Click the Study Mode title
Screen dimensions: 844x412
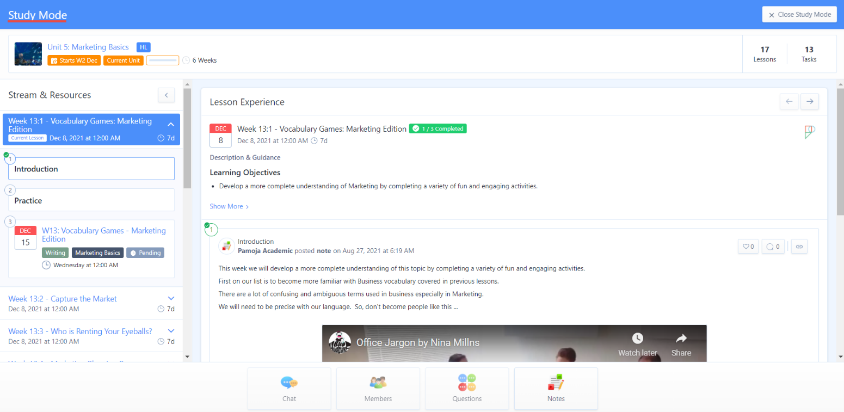[38, 15]
